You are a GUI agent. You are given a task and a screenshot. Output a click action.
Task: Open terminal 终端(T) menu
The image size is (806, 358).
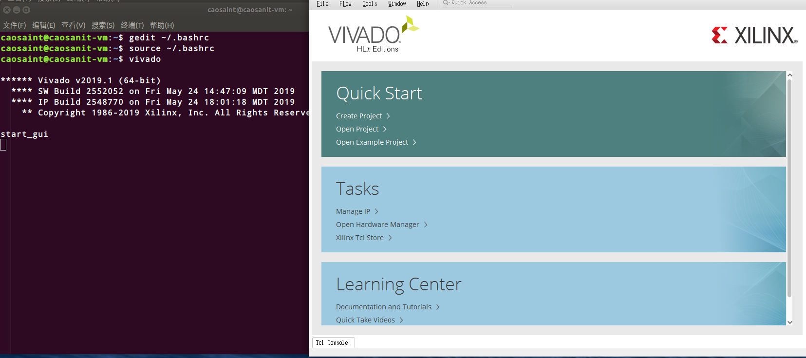(132, 25)
